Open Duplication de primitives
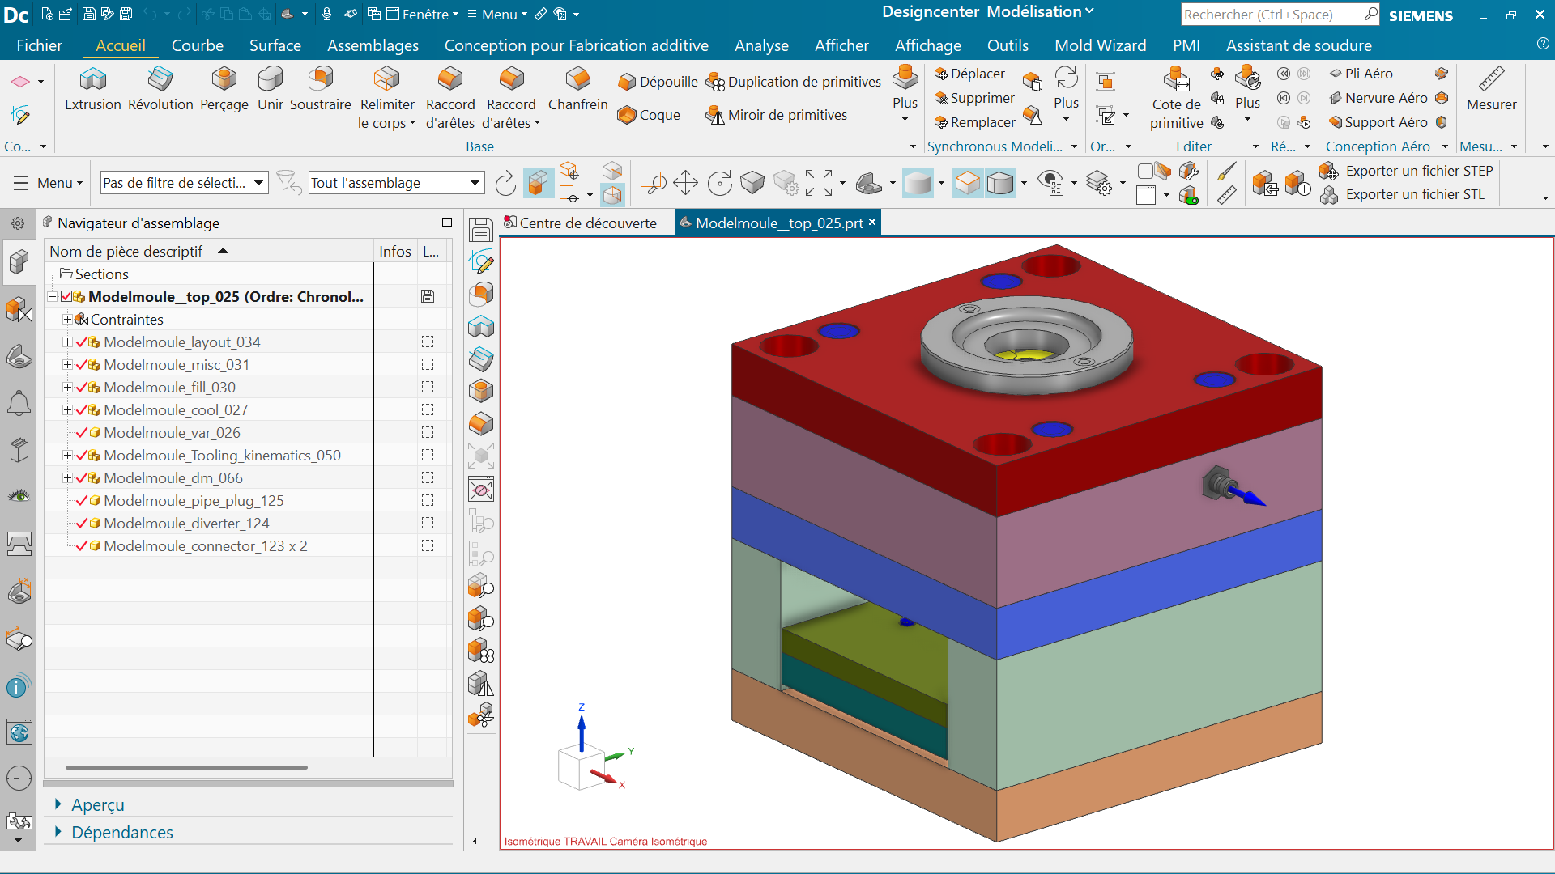This screenshot has height=874, width=1555. click(x=794, y=82)
